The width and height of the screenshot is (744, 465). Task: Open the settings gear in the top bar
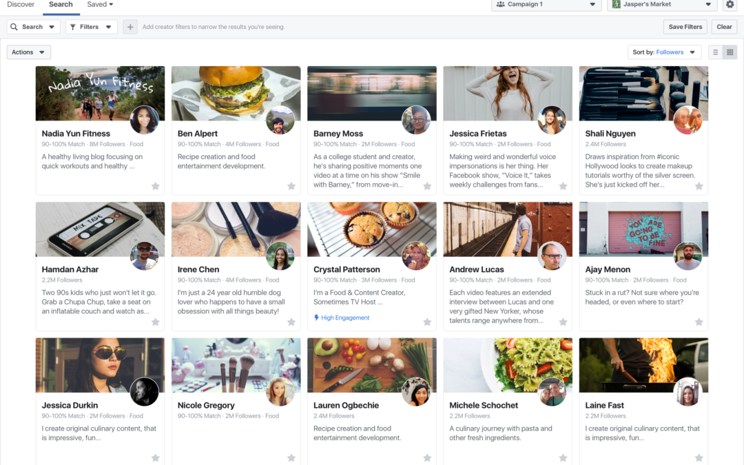[x=730, y=5]
